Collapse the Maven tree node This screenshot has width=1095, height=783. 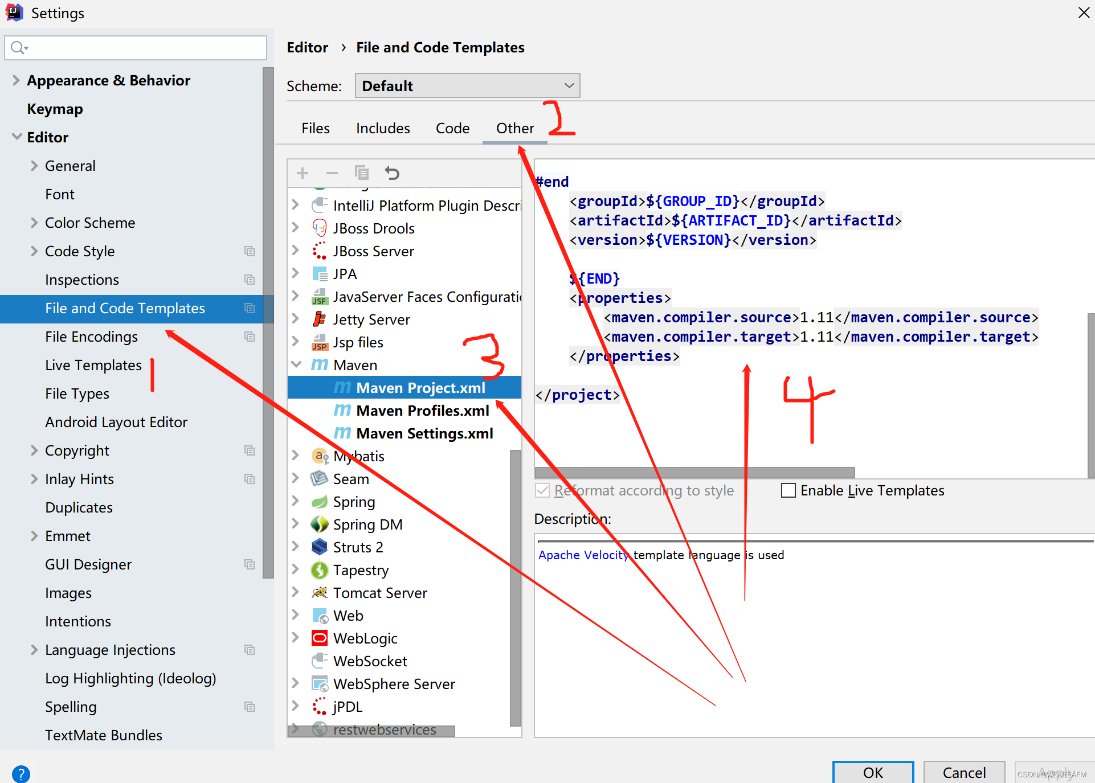pos(296,364)
